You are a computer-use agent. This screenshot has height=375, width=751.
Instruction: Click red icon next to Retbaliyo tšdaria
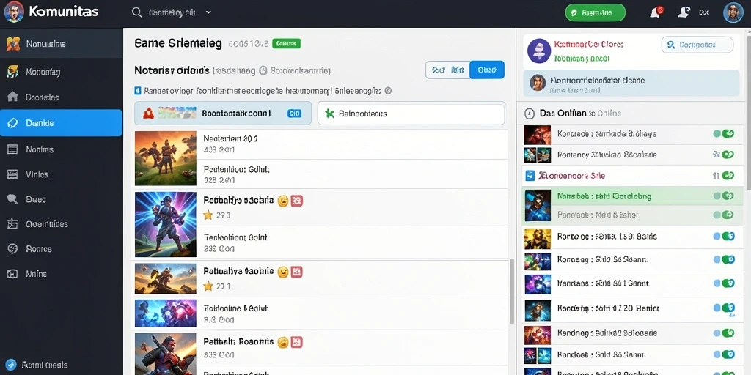[x=297, y=201]
